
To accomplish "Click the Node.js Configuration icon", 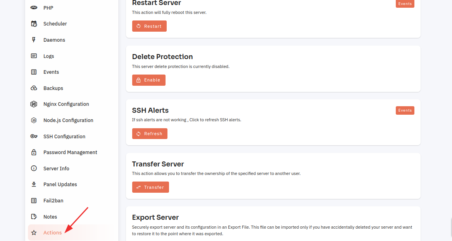I will pos(34,120).
